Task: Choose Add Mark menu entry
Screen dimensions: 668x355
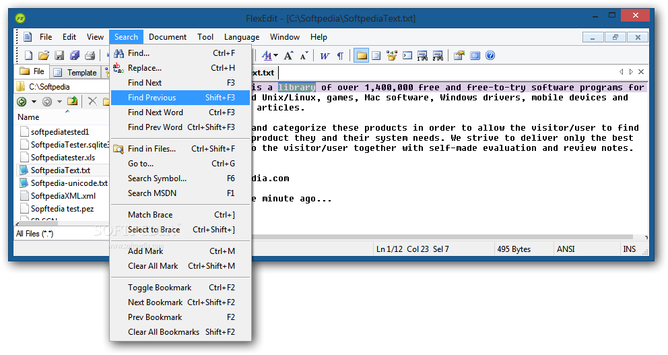Action: point(180,251)
